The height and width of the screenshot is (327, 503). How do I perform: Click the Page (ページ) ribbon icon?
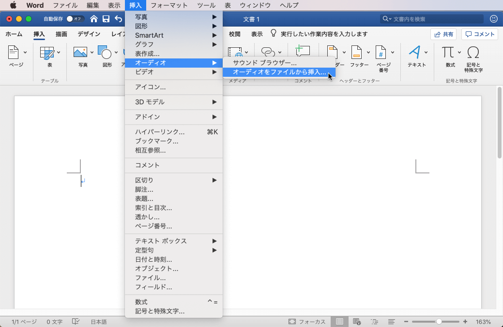[13, 53]
